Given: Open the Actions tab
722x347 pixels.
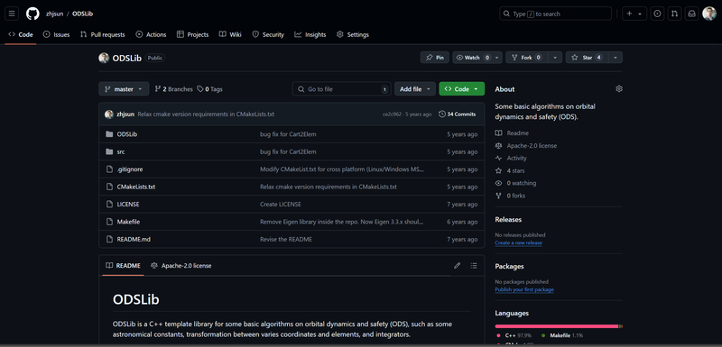Looking at the screenshot, I should pyautogui.click(x=151, y=34).
